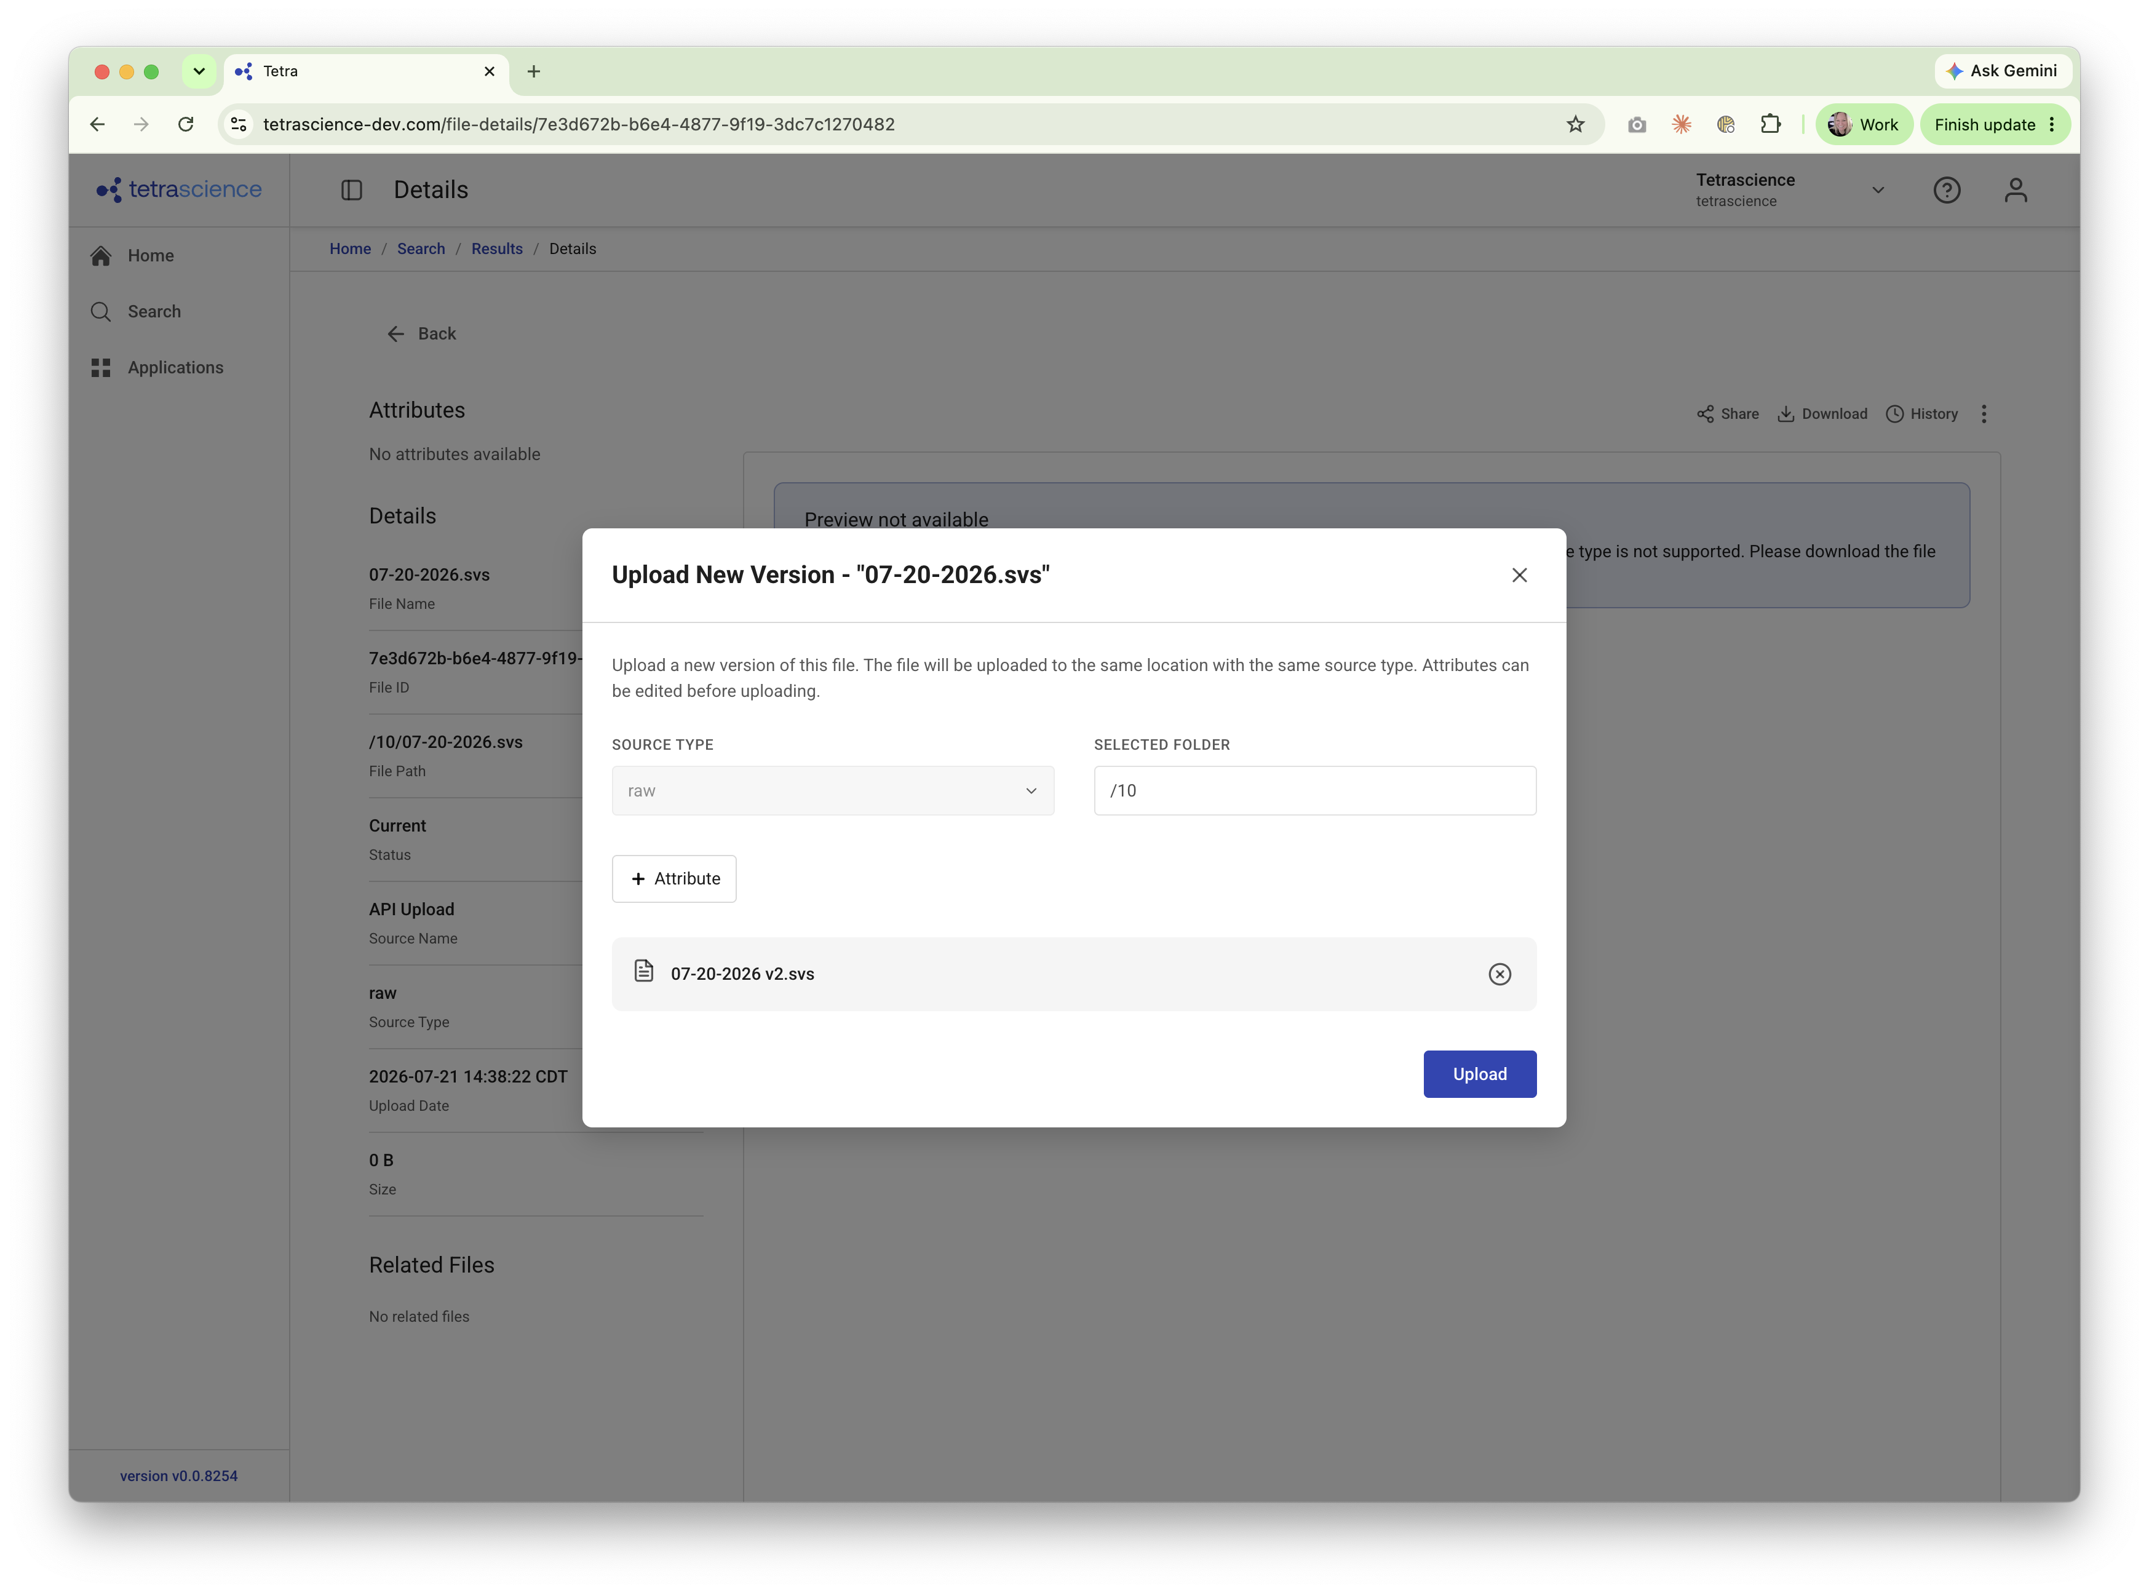Open the Source Type raw dropdown
Image resolution: width=2149 pixels, height=1593 pixels.
pyautogui.click(x=833, y=791)
